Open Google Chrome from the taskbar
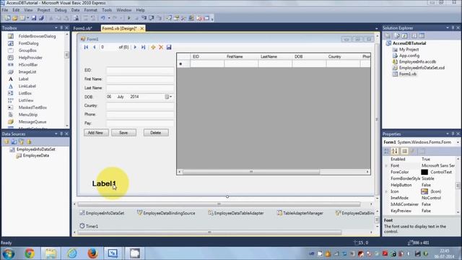462x260 pixels. [29, 253]
